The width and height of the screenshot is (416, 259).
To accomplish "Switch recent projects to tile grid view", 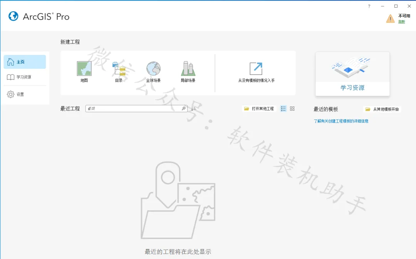I will 292,109.
